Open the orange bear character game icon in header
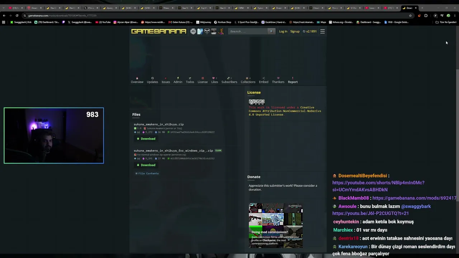The image size is (459, 258). coord(221,32)
